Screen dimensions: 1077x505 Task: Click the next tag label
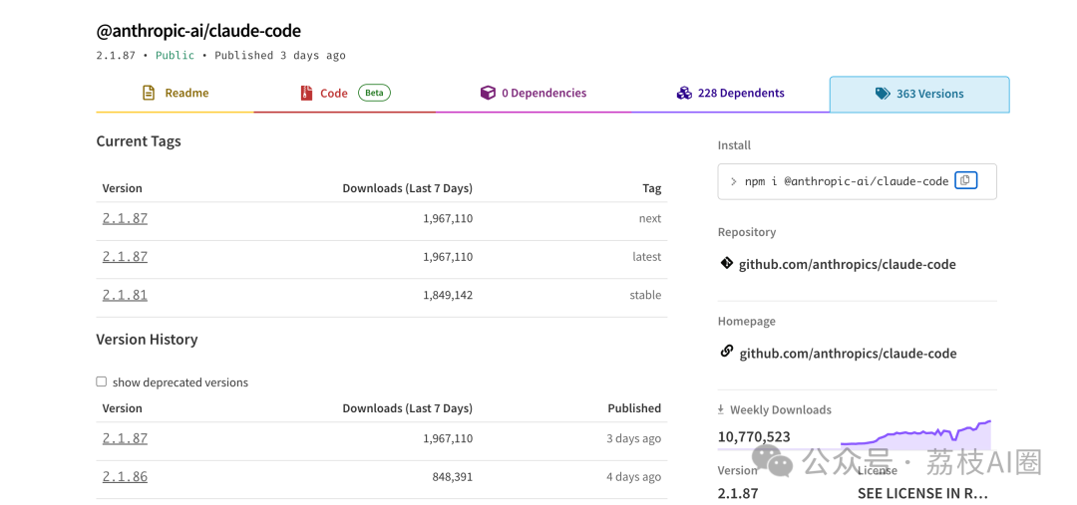tap(650, 218)
